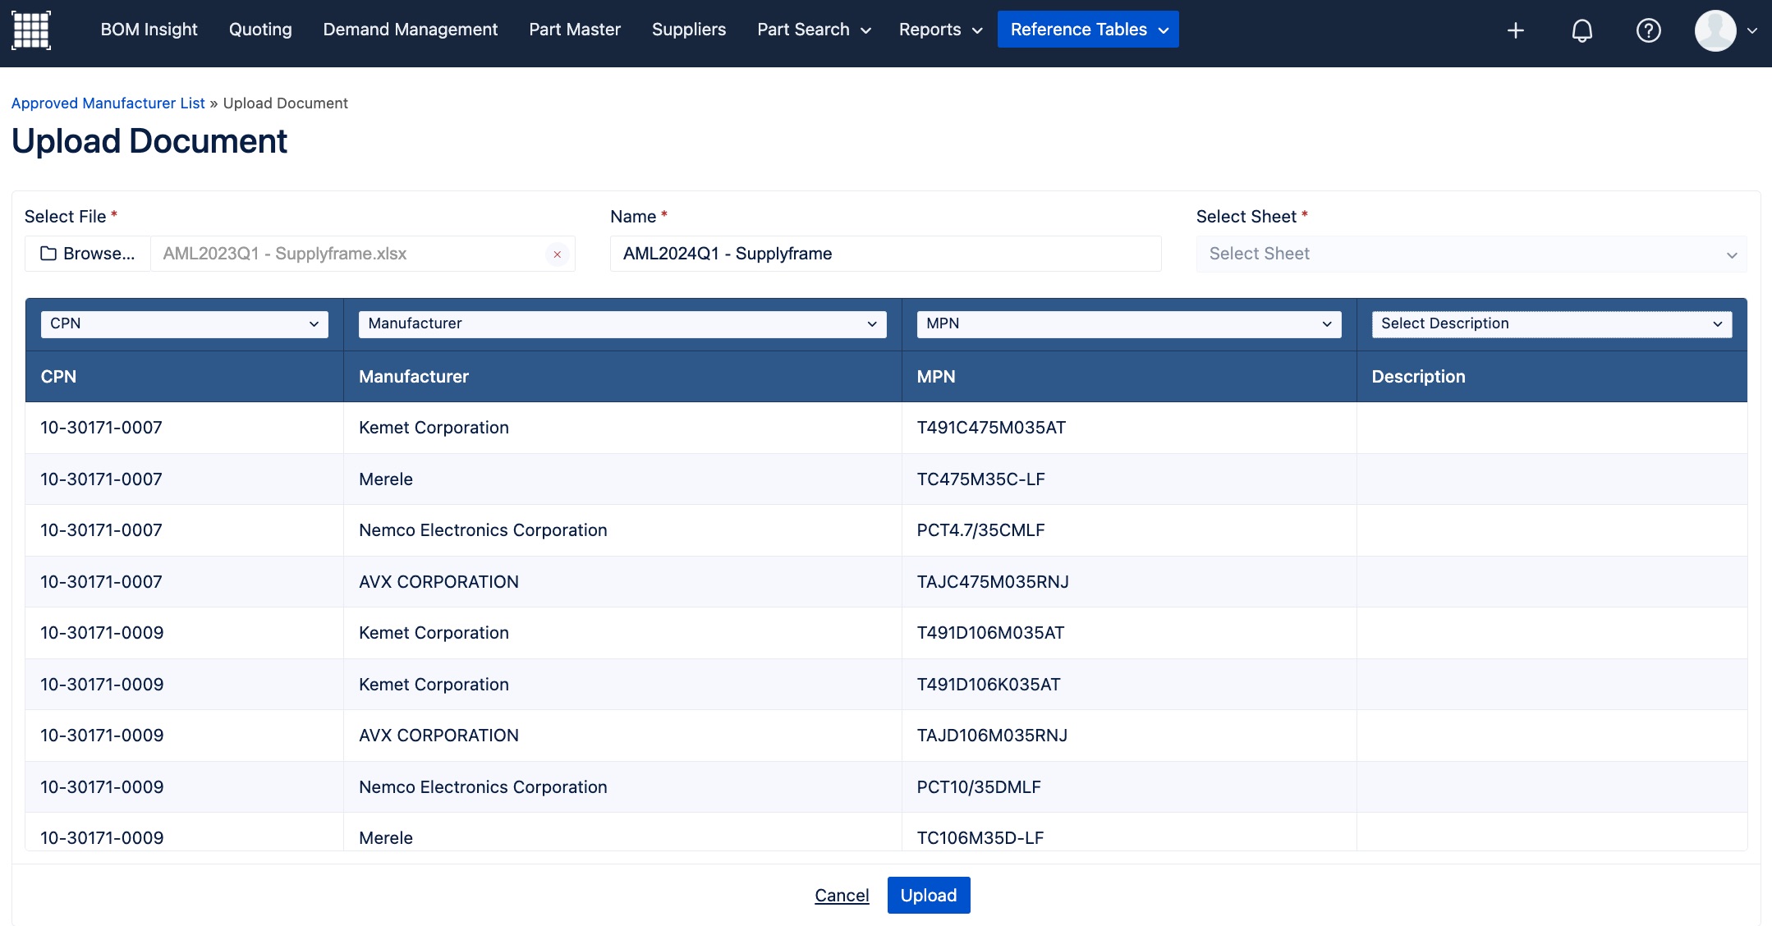1772x926 pixels.
Task: Open the notifications bell icon
Action: pos(1581,30)
